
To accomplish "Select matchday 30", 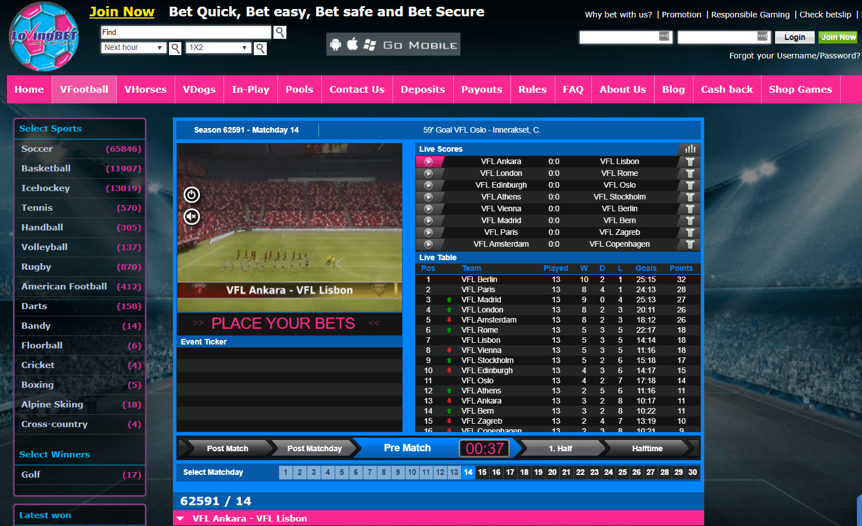I will coord(692,472).
